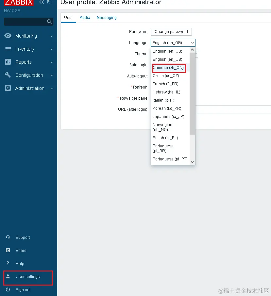Viewport: 271px width, 296px height.
Task: Choose Korean (ko_KR) language option
Action: tap(170, 108)
